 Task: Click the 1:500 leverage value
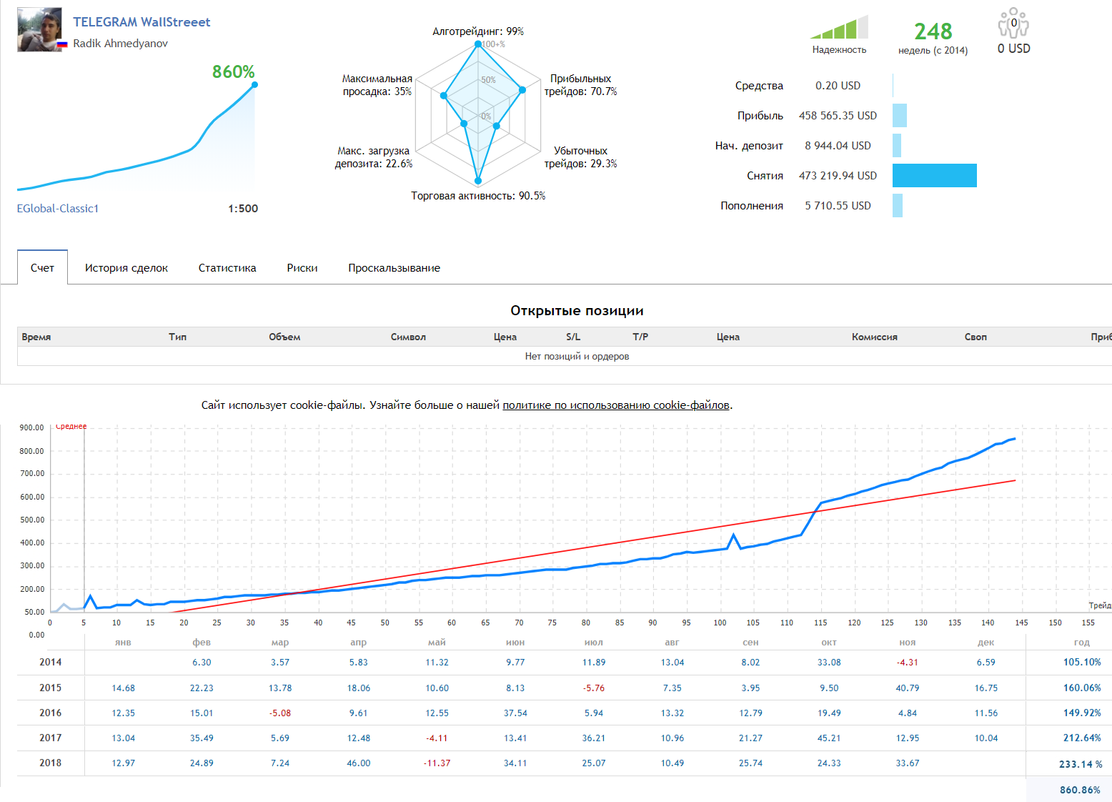243,209
